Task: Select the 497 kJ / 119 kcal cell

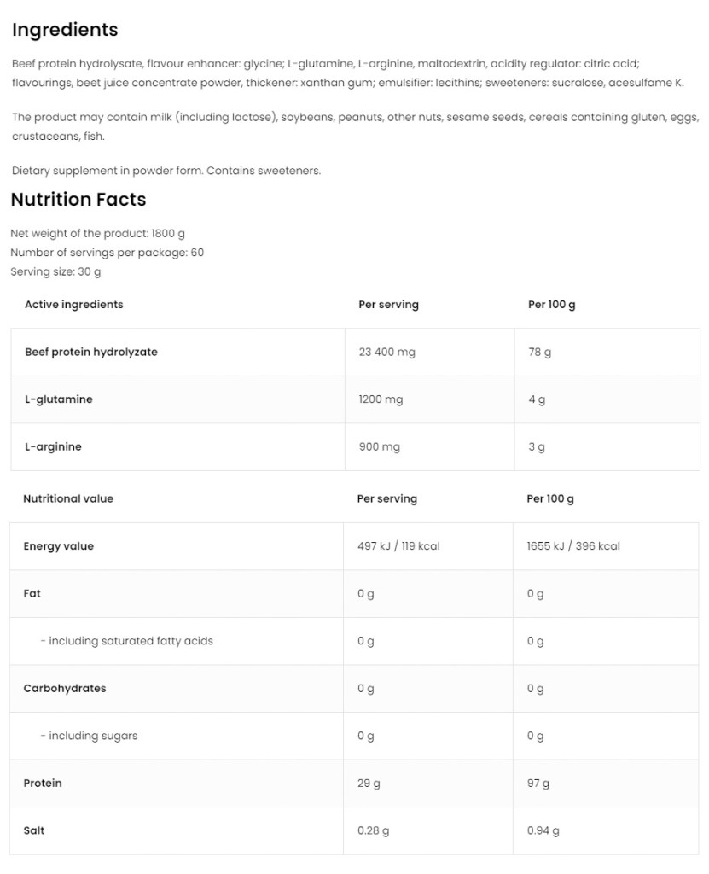Action: 398,546
